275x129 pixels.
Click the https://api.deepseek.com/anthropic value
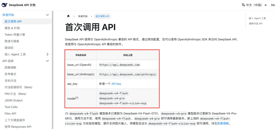[128, 74]
